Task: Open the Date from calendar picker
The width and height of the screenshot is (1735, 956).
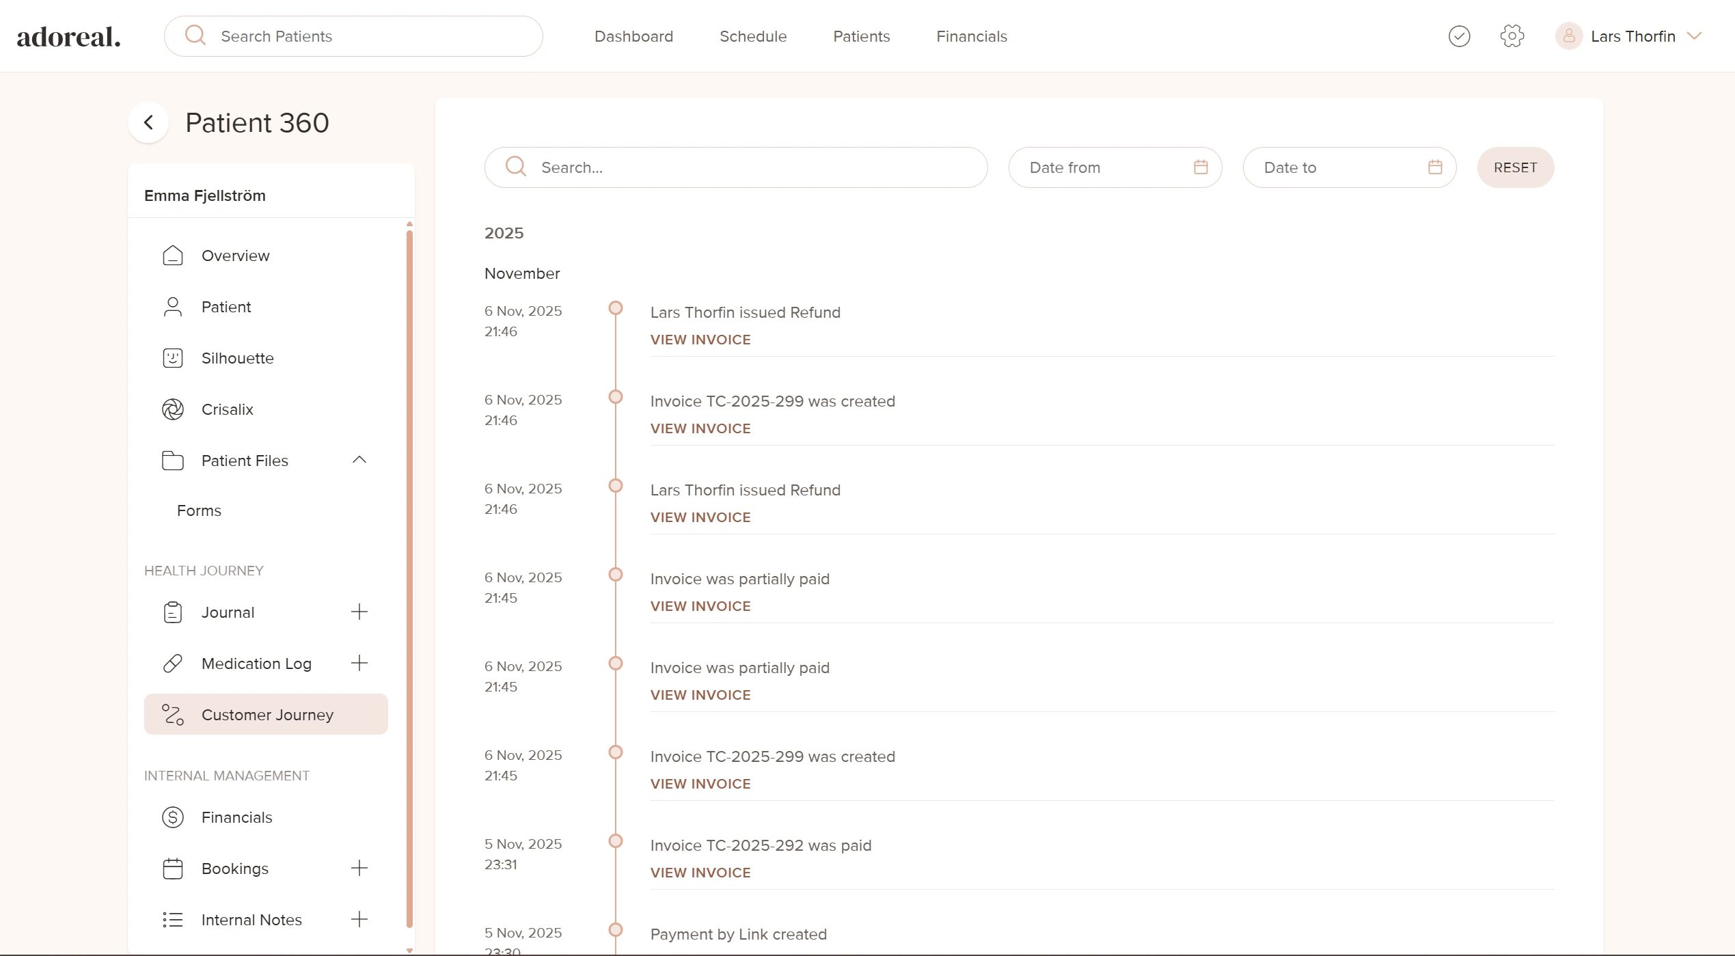Action: [1201, 167]
